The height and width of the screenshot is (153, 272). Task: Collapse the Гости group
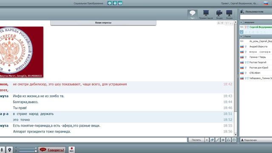(241, 37)
